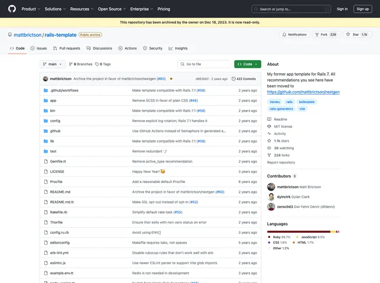
Task: Click the bin folder icon
Action: click(45, 111)
